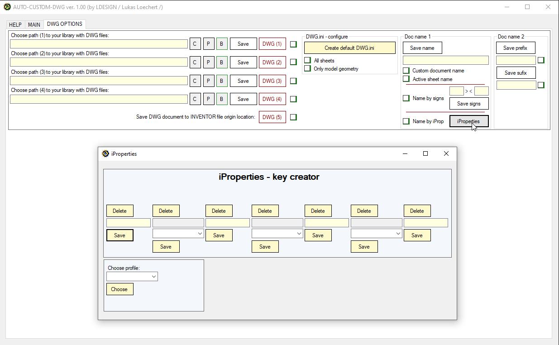
Task: Toggle the checkbox next to DWG (5)
Action: 293,117
